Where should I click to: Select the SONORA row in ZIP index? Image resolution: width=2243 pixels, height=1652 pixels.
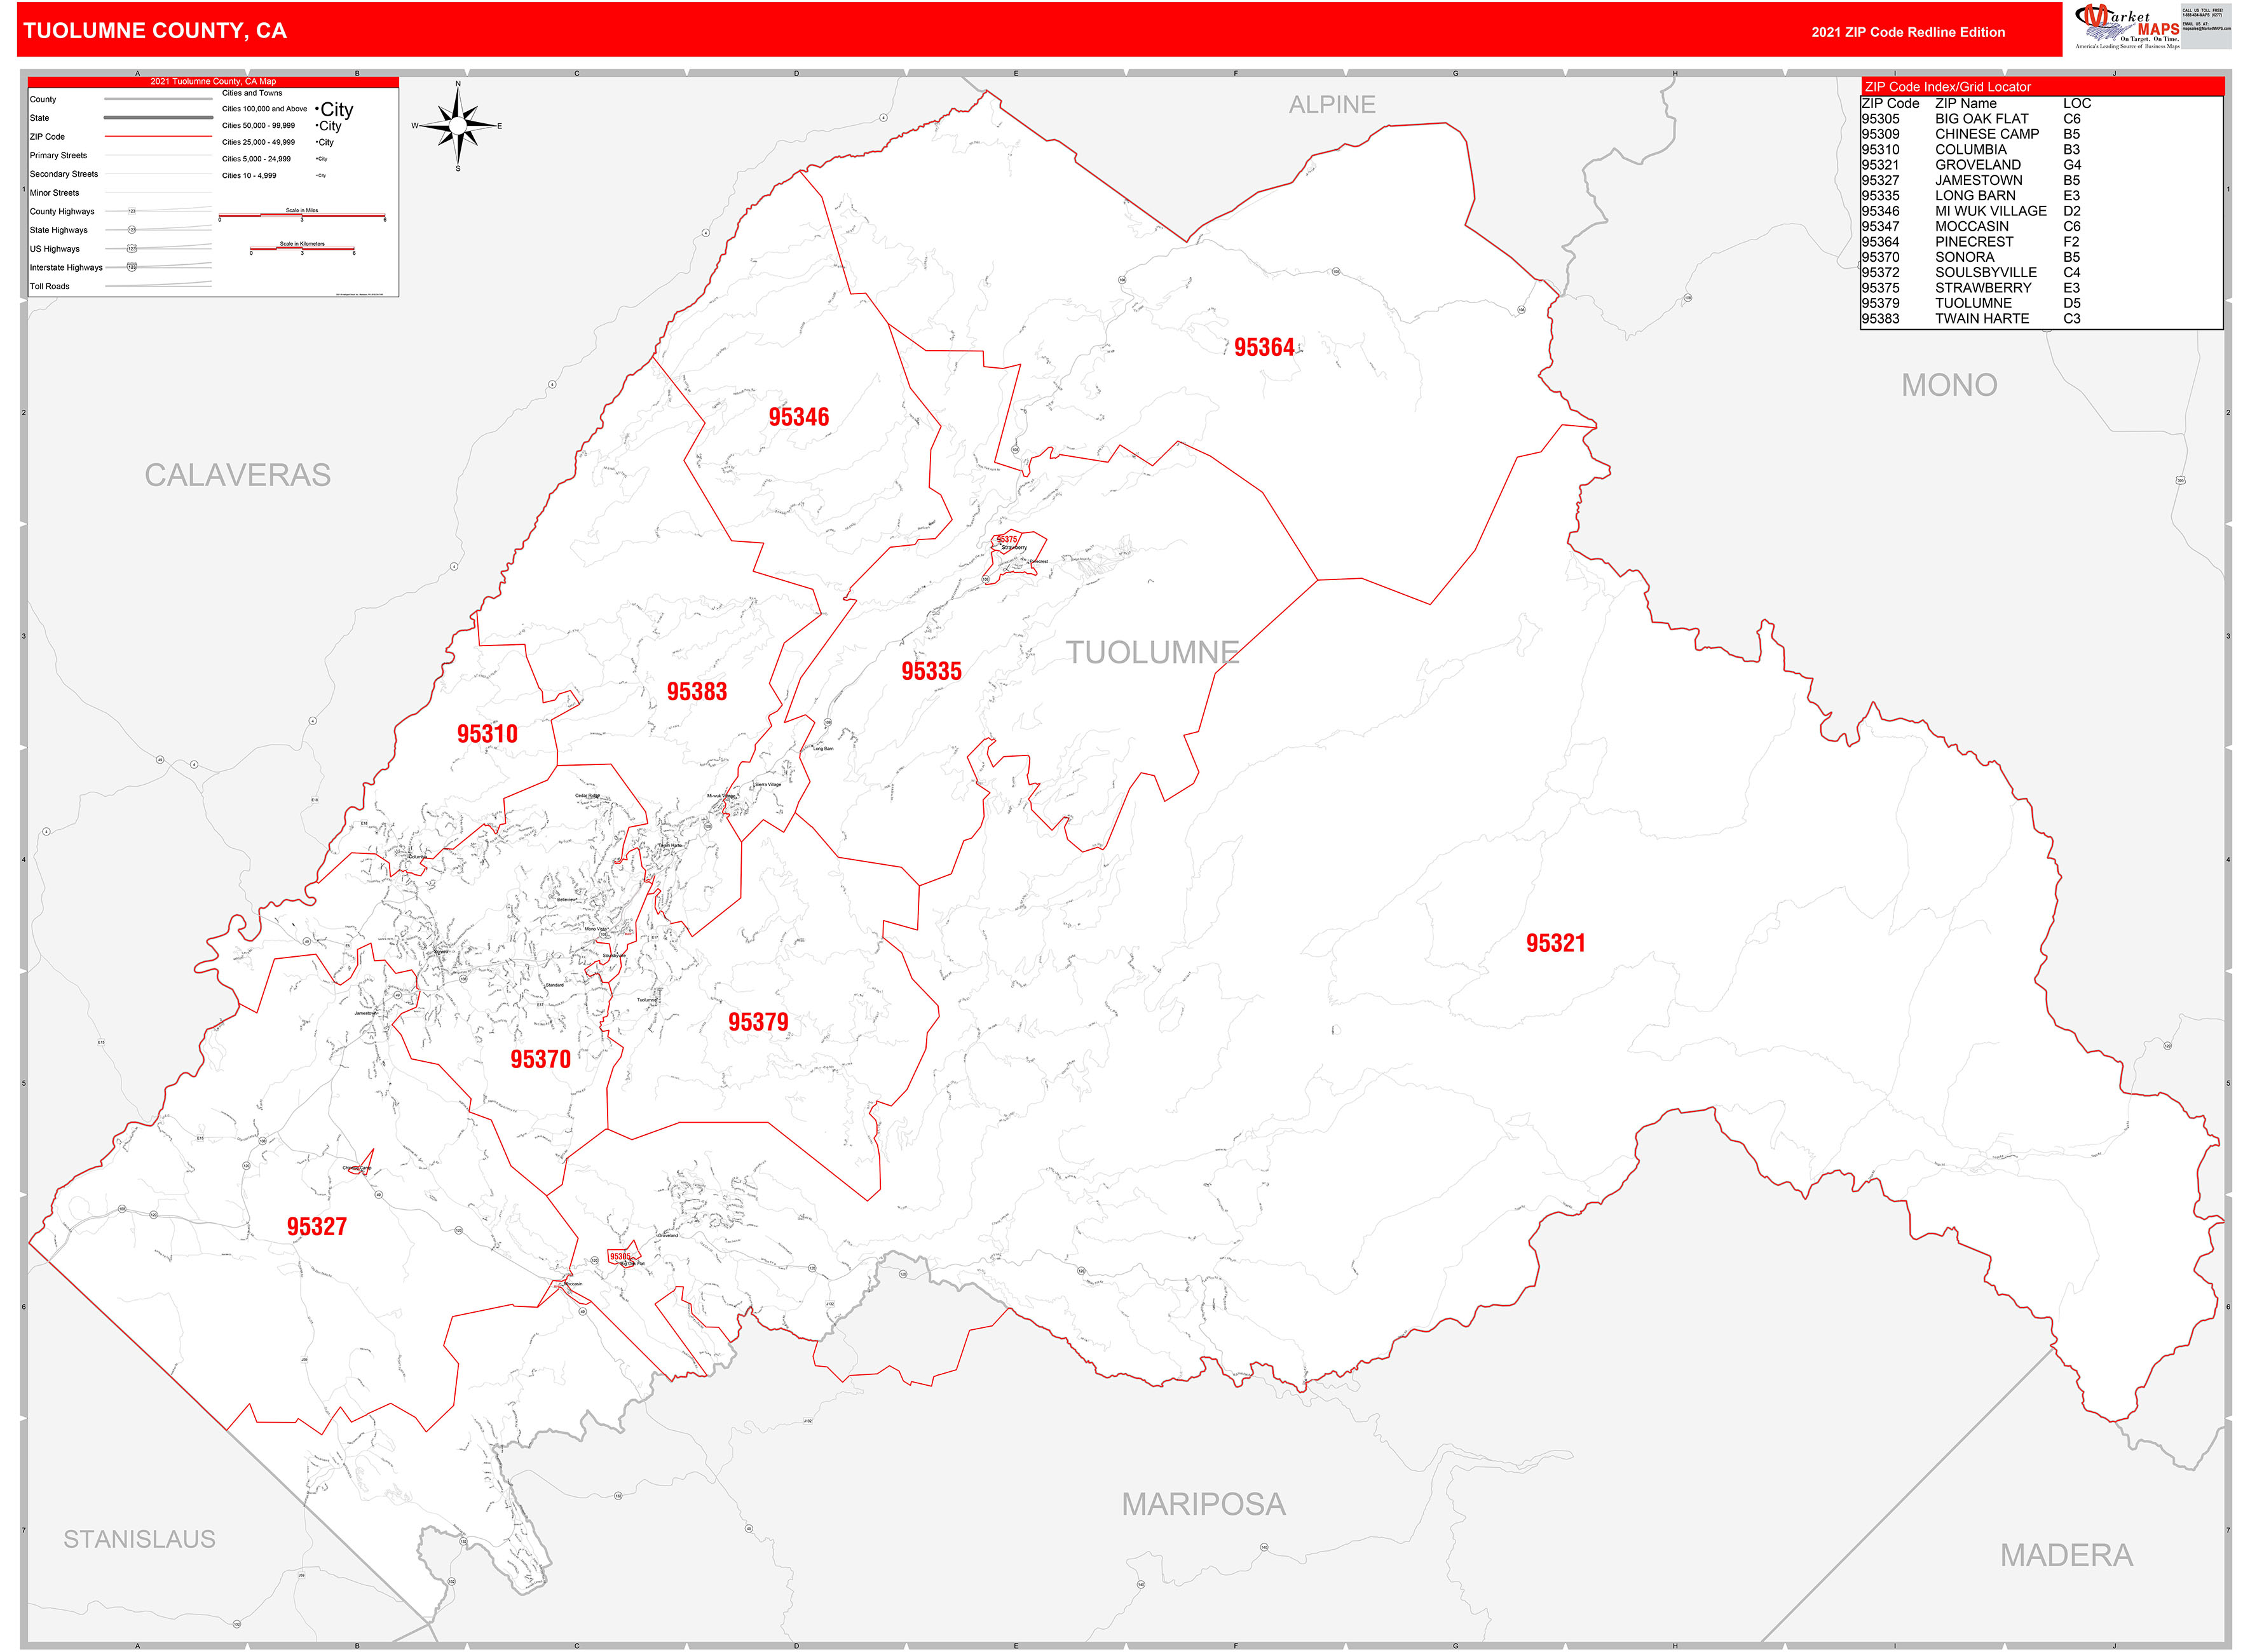pyautogui.click(x=1964, y=257)
